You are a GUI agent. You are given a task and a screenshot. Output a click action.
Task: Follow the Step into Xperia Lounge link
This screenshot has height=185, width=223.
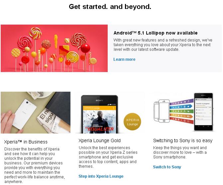coord(101,176)
